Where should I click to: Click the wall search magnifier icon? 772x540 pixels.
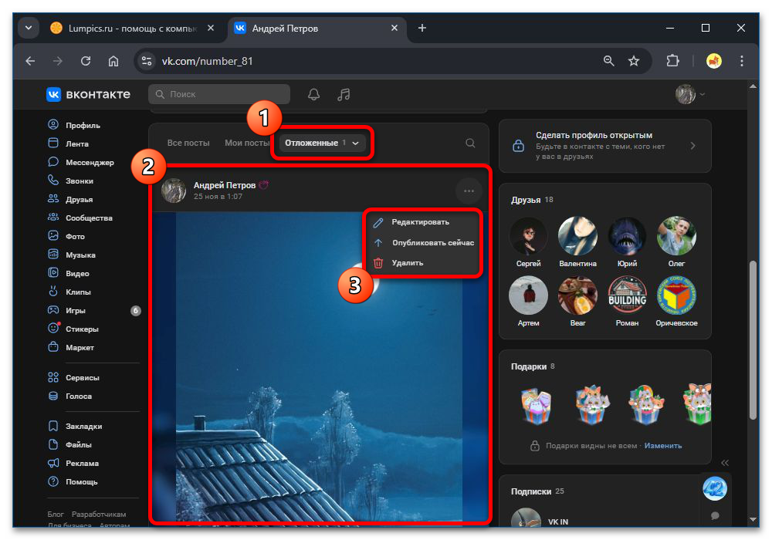point(470,143)
